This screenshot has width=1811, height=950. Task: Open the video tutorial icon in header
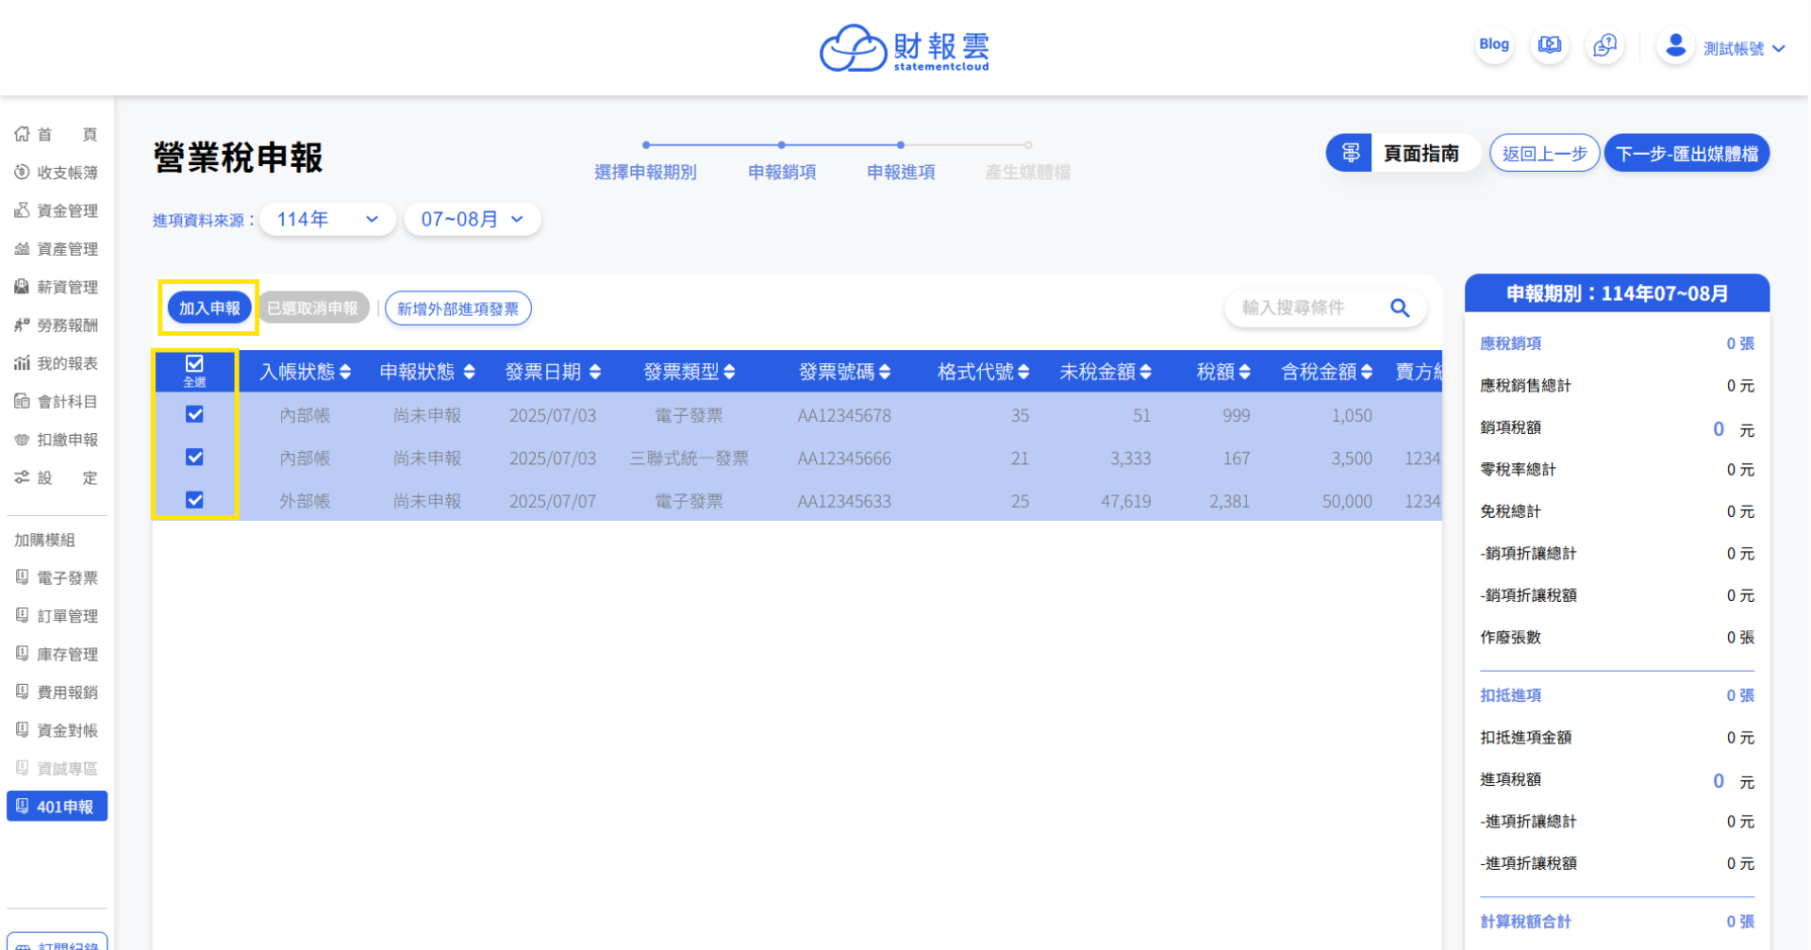1549,45
